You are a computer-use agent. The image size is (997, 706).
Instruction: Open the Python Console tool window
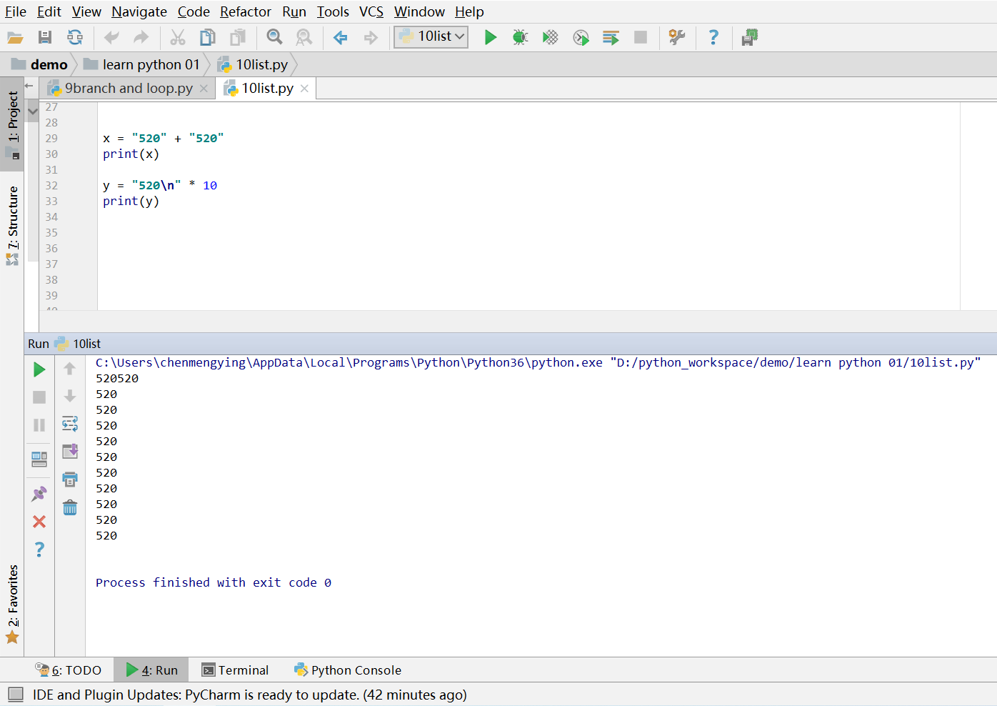(348, 670)
